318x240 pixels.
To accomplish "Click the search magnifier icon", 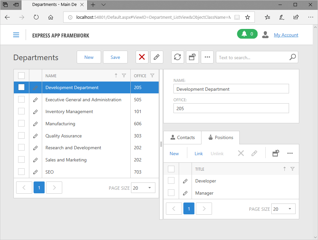I will pyautogui.click(x=292, y=57).
